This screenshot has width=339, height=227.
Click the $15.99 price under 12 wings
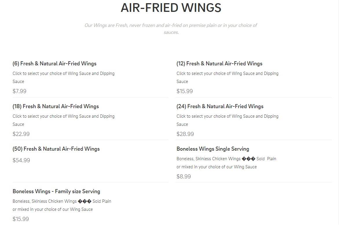coord(184,91)
